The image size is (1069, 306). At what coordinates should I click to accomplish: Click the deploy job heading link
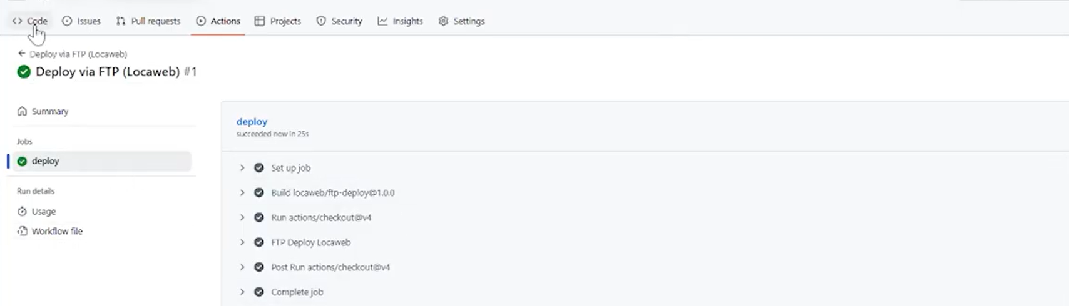pos(252,122)
